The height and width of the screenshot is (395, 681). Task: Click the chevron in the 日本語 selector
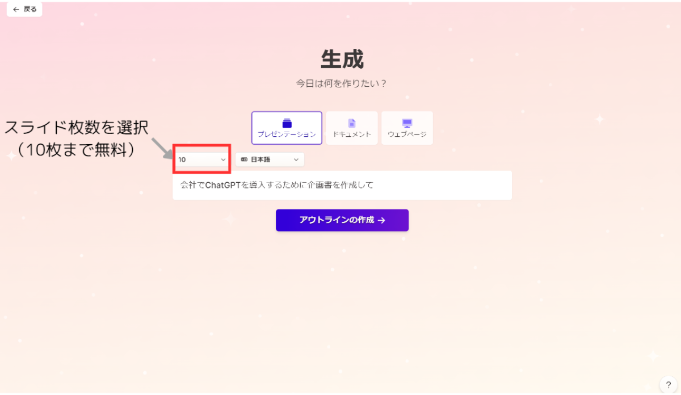(296, 160)
